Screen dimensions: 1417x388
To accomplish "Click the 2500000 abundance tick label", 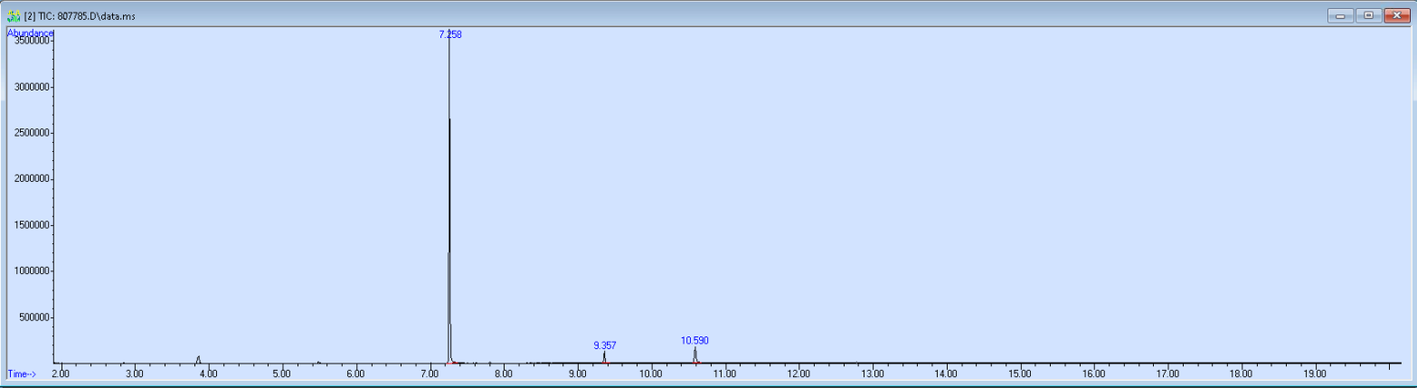I will pos(33,133).
